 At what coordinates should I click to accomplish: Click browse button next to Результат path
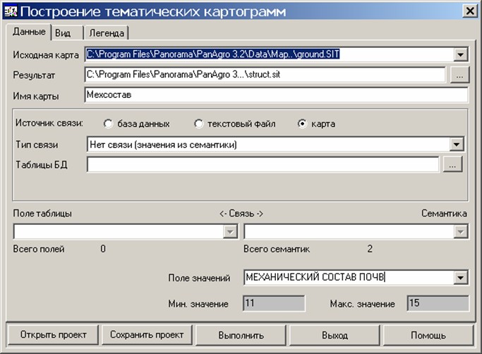point(459,75)
